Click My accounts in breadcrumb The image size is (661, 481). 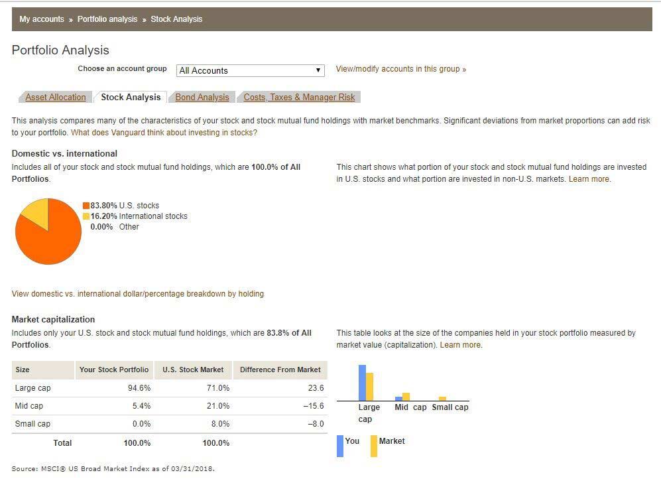click(42, 19)
